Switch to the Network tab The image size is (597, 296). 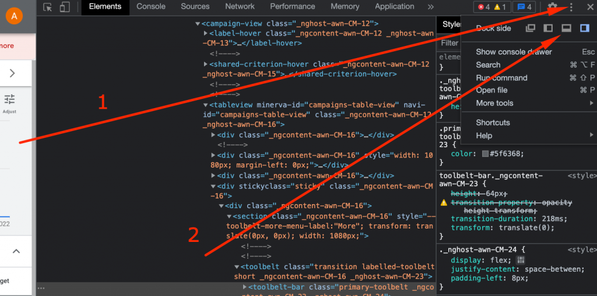240,7
